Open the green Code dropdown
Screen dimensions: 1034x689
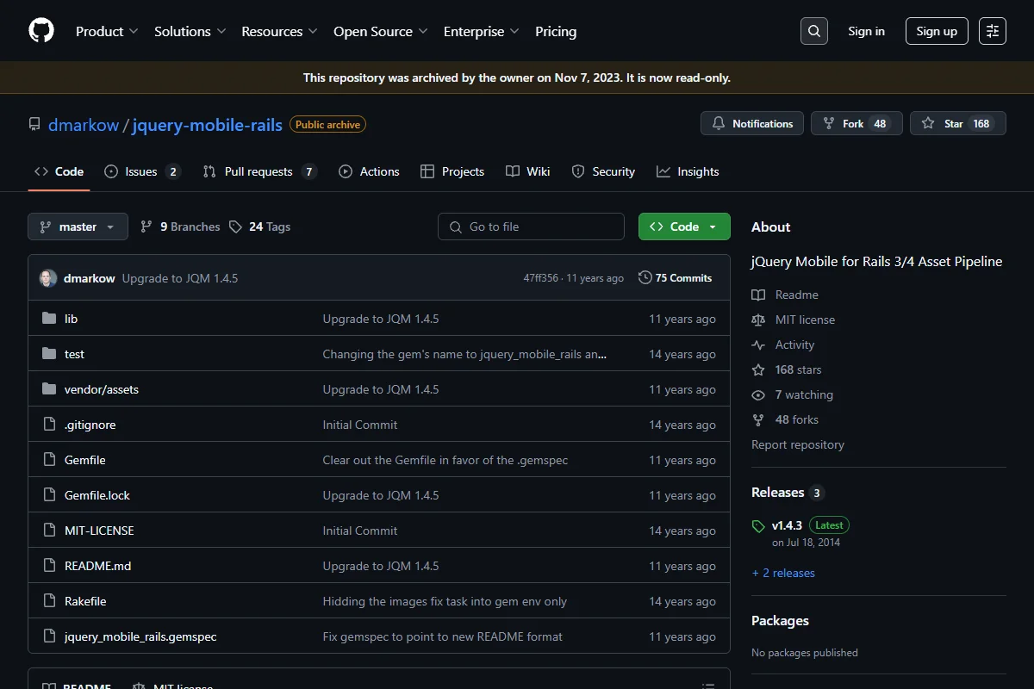click(684, 227)
